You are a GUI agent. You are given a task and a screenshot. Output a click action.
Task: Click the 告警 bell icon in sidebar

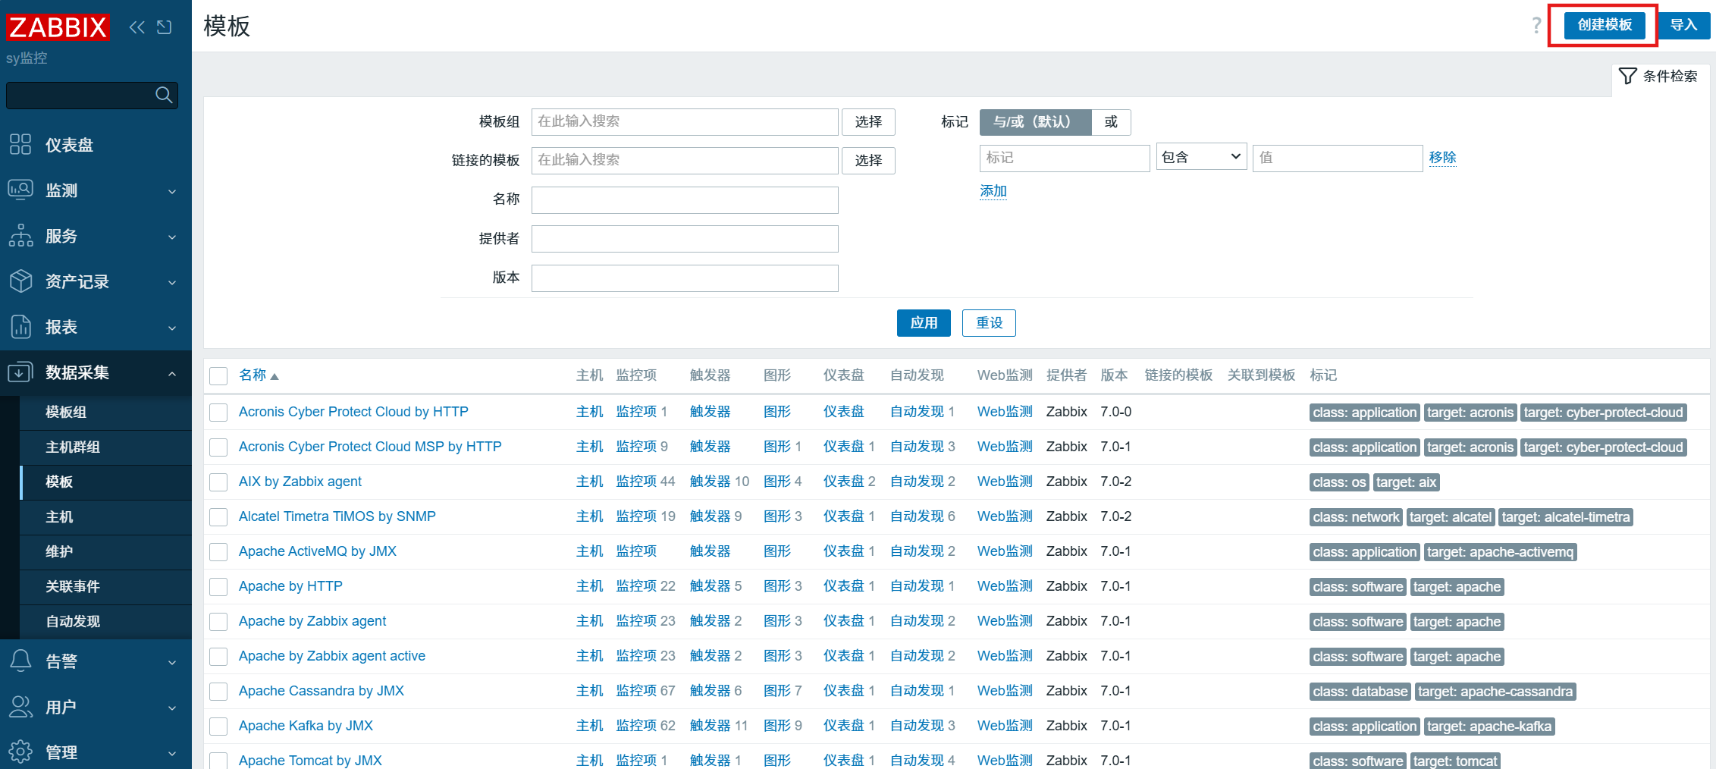tap(20, 661)
